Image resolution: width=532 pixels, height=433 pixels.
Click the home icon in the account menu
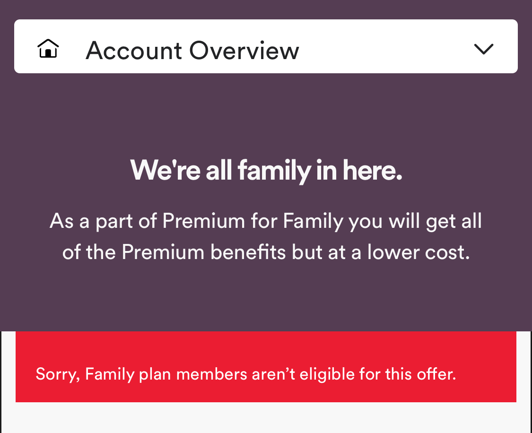(x=48, y=48)
